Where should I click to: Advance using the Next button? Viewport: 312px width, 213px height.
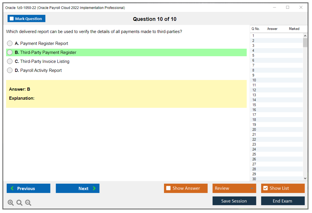(77, 188)
